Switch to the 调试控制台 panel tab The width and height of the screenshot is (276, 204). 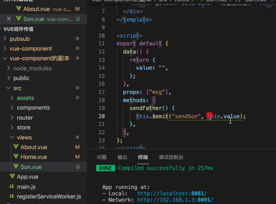pyautogui.click(x=171, y=157)
